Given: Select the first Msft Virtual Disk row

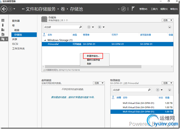Looking at the screenshot, I should click(x=142, y=103).
